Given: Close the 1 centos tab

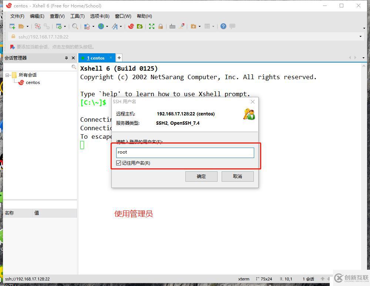Looking at the screenshot, I should point(111,58).
